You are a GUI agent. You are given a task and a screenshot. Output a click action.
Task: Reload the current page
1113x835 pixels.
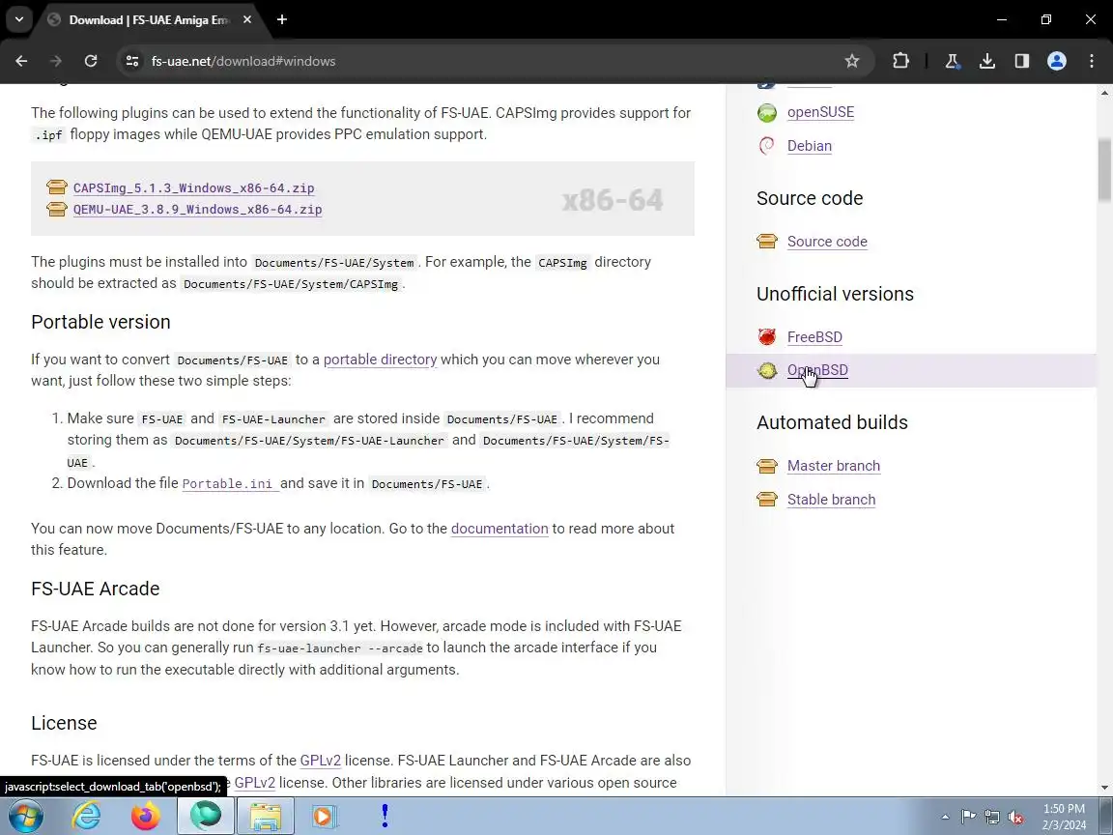pyautogui.click(x=91, y=61)
